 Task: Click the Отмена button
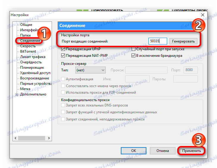(x=163, y=151)
